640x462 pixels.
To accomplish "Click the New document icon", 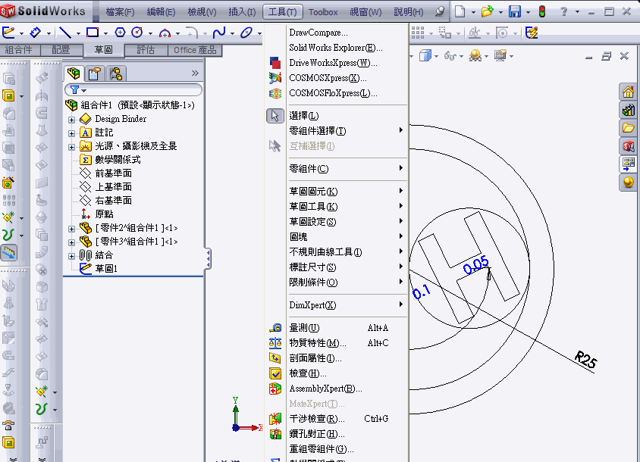I will (x=460, y=11).
